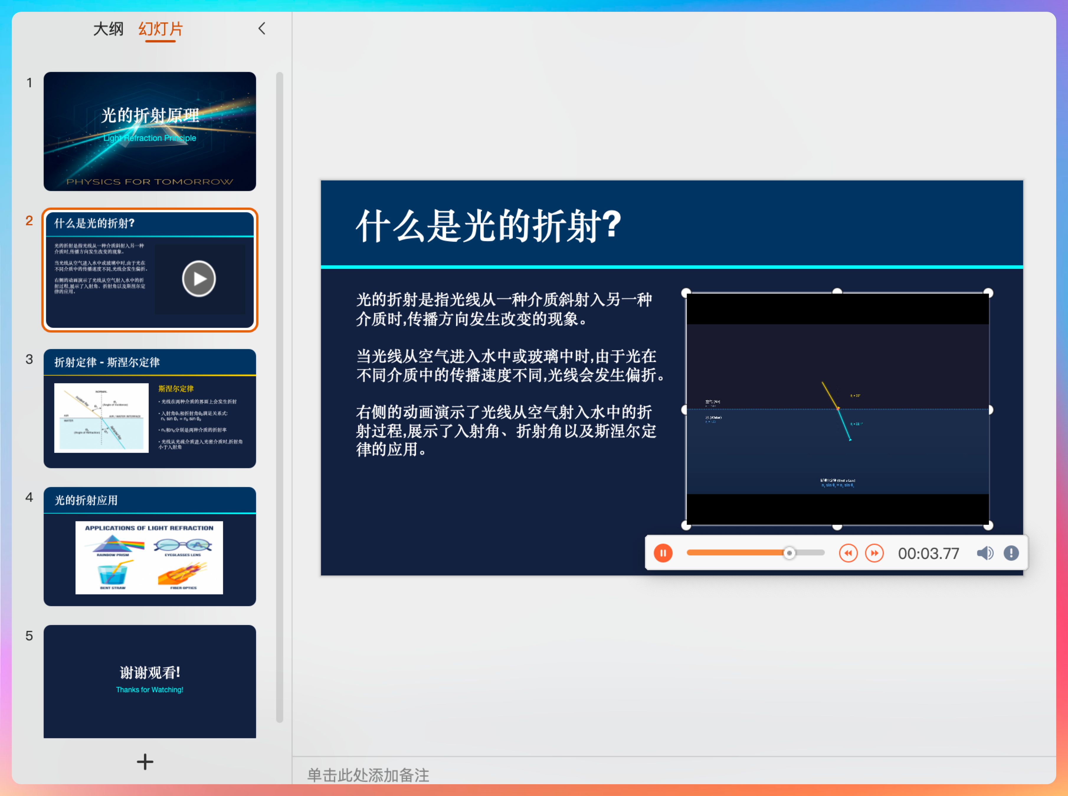Select the 幻灯片 slides tab

click(160, 29)
